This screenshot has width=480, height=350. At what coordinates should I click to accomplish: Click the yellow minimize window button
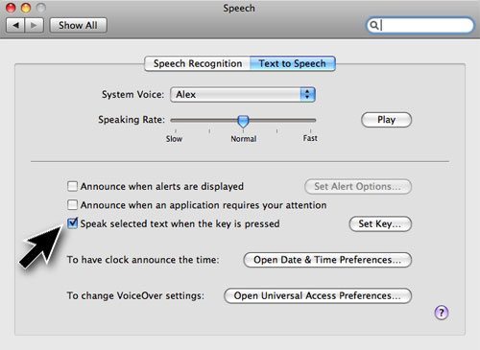(x=26, y=8)
